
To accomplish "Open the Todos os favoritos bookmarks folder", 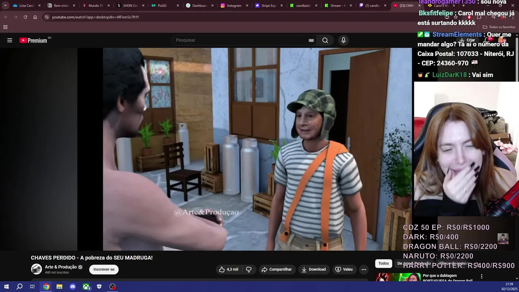I will (x=499, y=27).
